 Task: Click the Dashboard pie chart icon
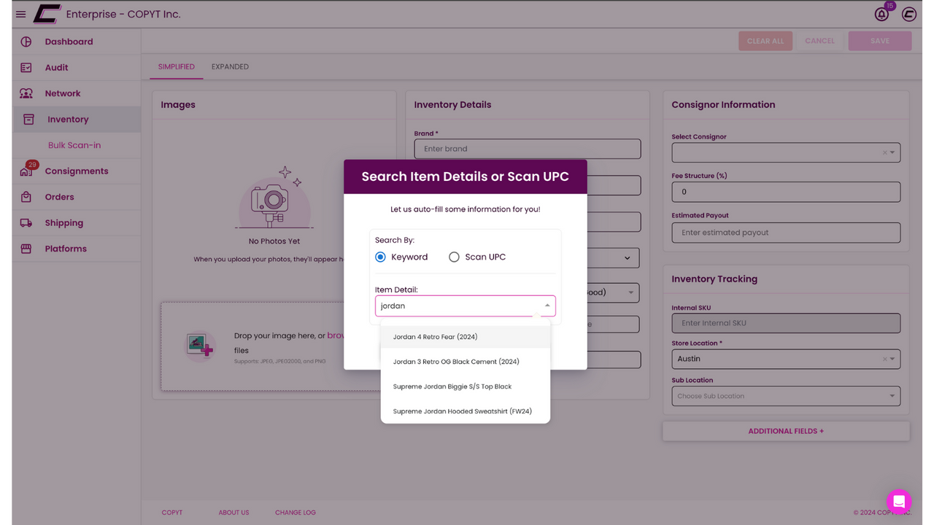click(26, 42)
